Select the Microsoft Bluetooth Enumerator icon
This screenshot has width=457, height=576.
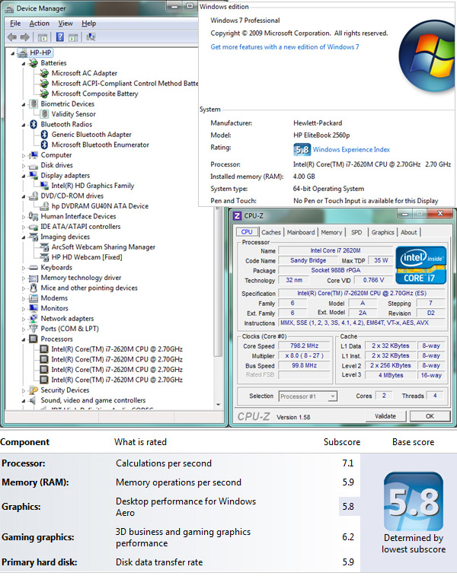pos(44,145)
